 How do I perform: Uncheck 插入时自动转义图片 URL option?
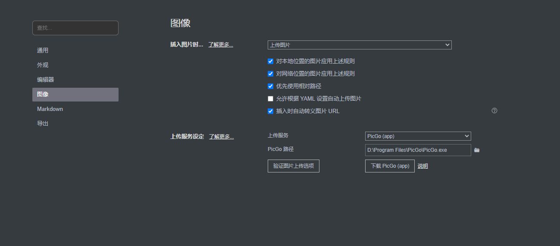tap(271, 111)
